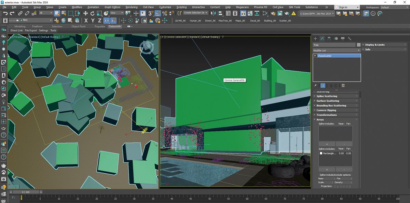The width and height of the screenshot is (410, 203).
Task: Toggle the XY axis constraint
Action: pyautogui.click(x=106, y=20)
